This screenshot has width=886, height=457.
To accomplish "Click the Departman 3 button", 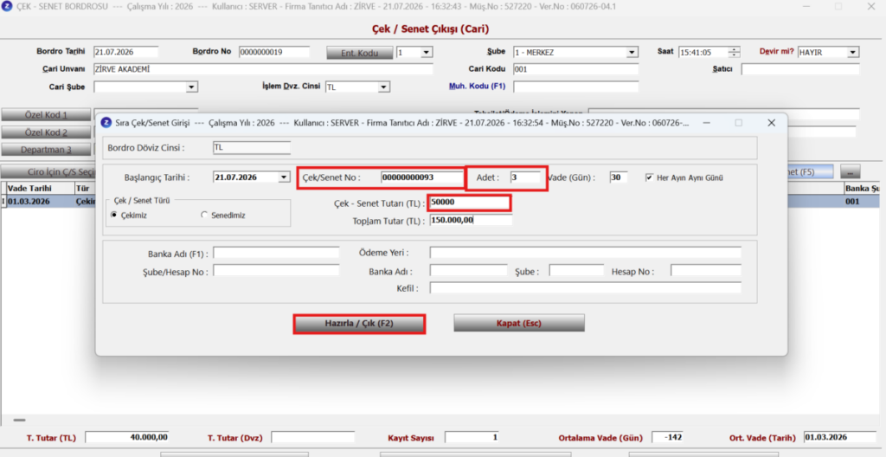I will pos(46,150).
